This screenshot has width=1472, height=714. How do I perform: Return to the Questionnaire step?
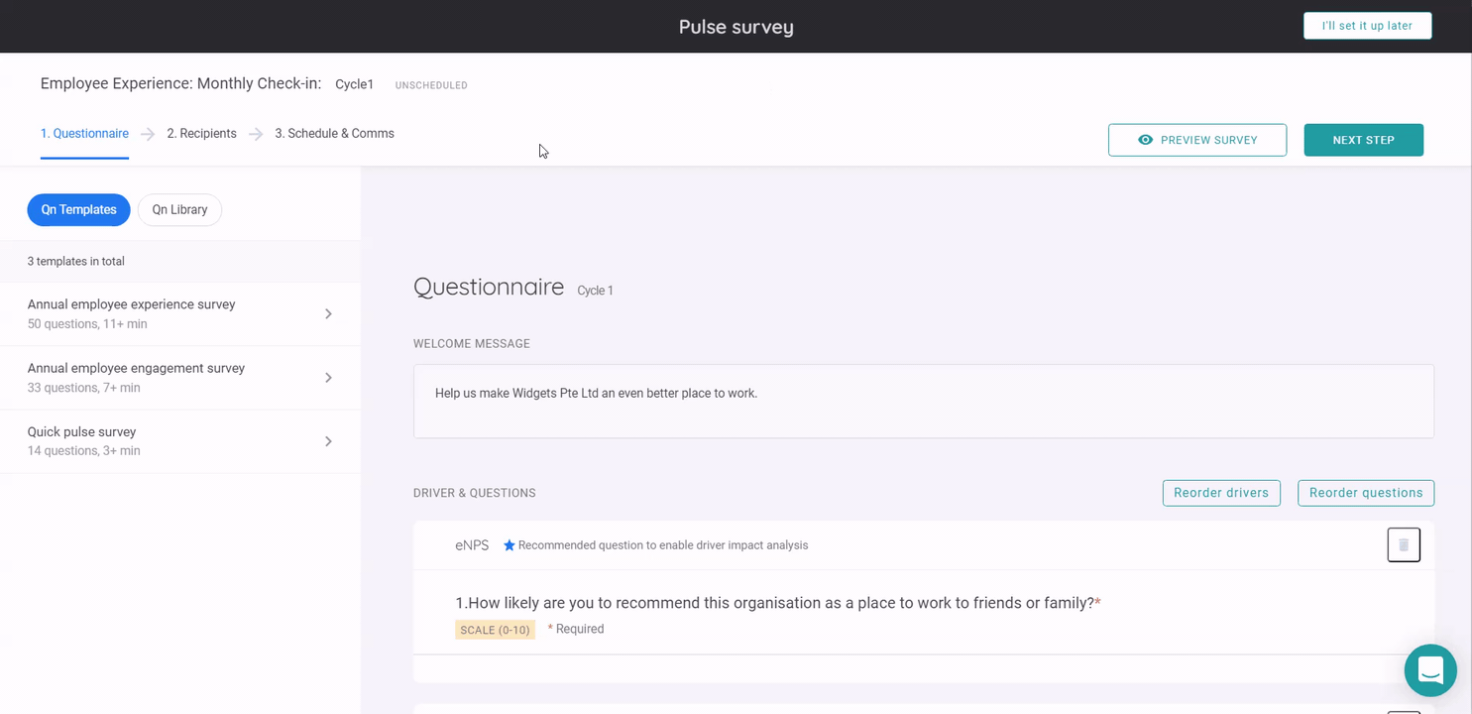pos(84,133)
